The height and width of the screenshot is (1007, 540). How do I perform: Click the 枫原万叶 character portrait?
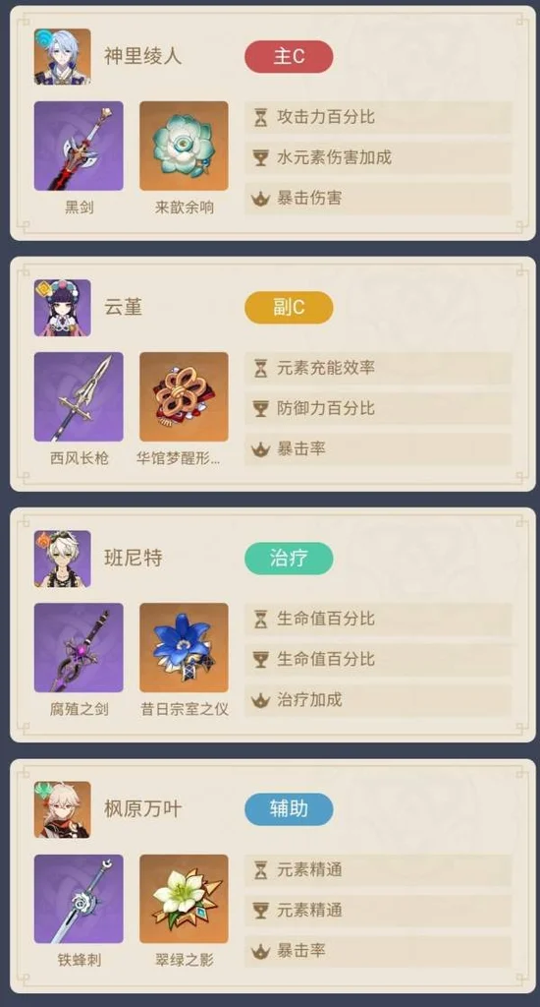(62, 810)
